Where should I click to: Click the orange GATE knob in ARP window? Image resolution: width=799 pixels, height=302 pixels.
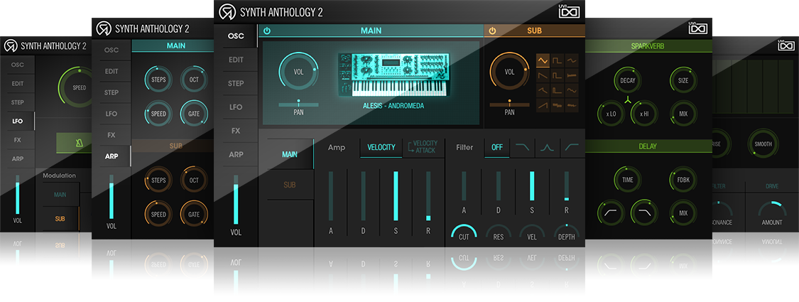point(194,215)
